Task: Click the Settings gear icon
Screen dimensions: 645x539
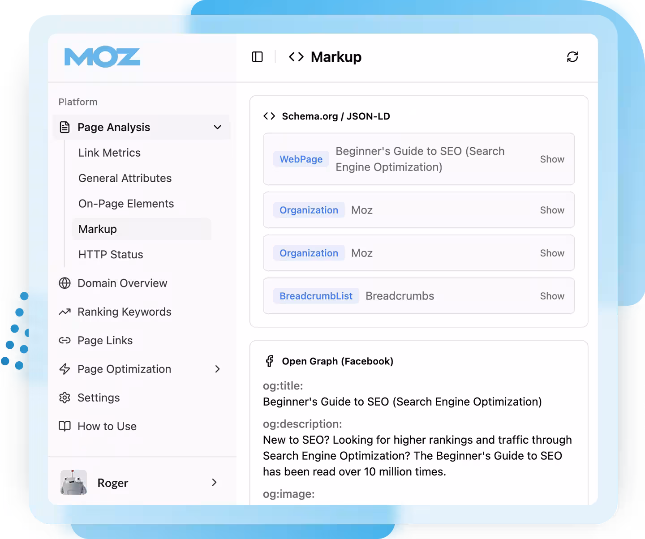Action: point(65,398)
